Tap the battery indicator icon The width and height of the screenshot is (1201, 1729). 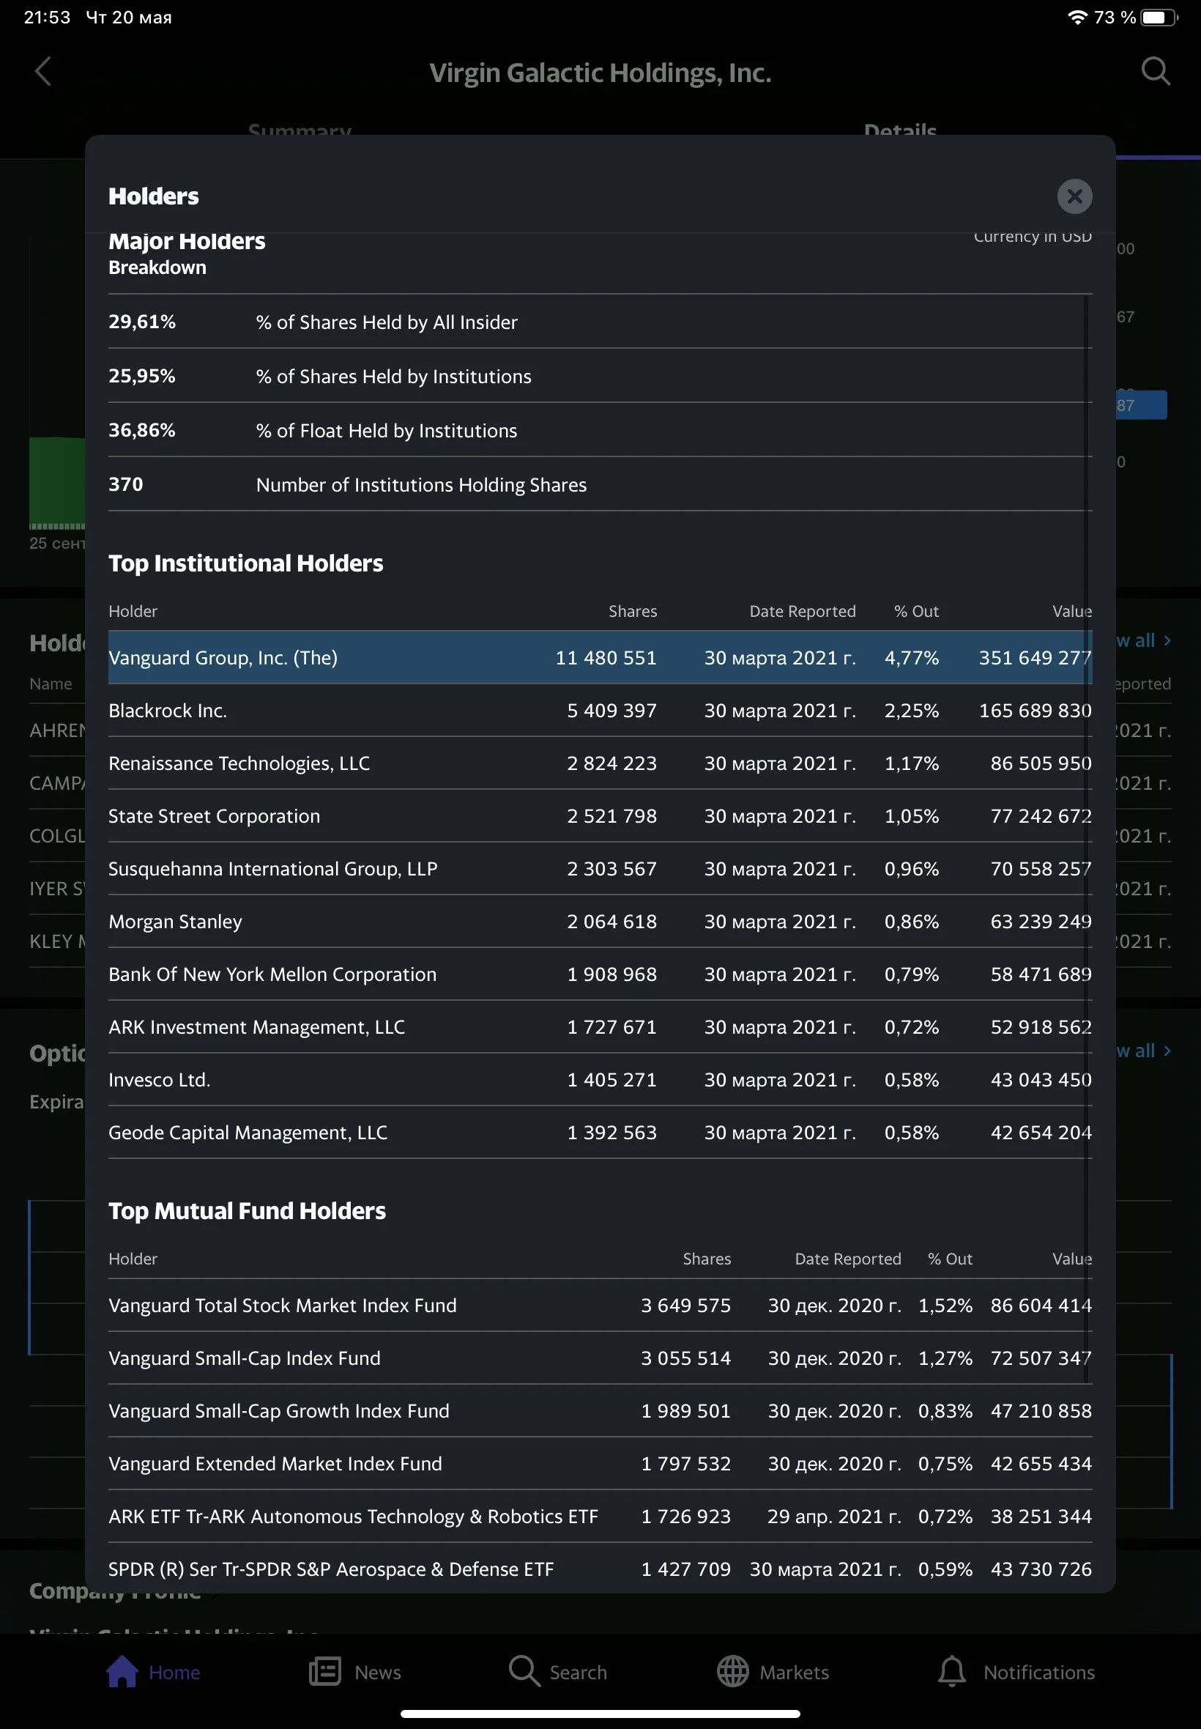1159,18
